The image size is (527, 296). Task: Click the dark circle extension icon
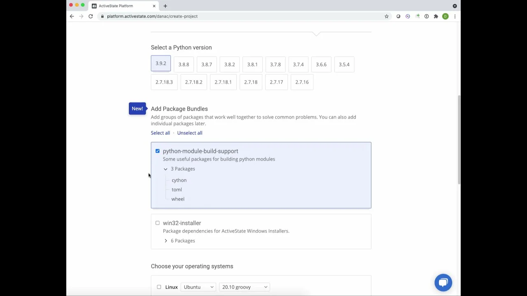(x=398, y=16)
